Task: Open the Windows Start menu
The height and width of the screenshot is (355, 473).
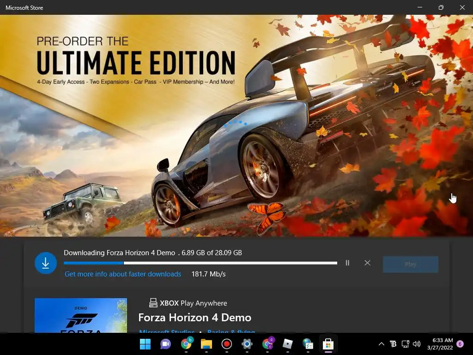Action: click(x=145, y=344)
